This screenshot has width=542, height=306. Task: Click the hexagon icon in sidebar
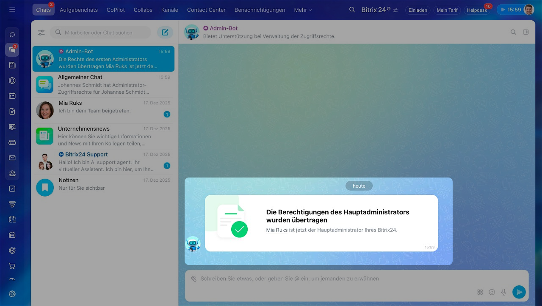point(12,81)
